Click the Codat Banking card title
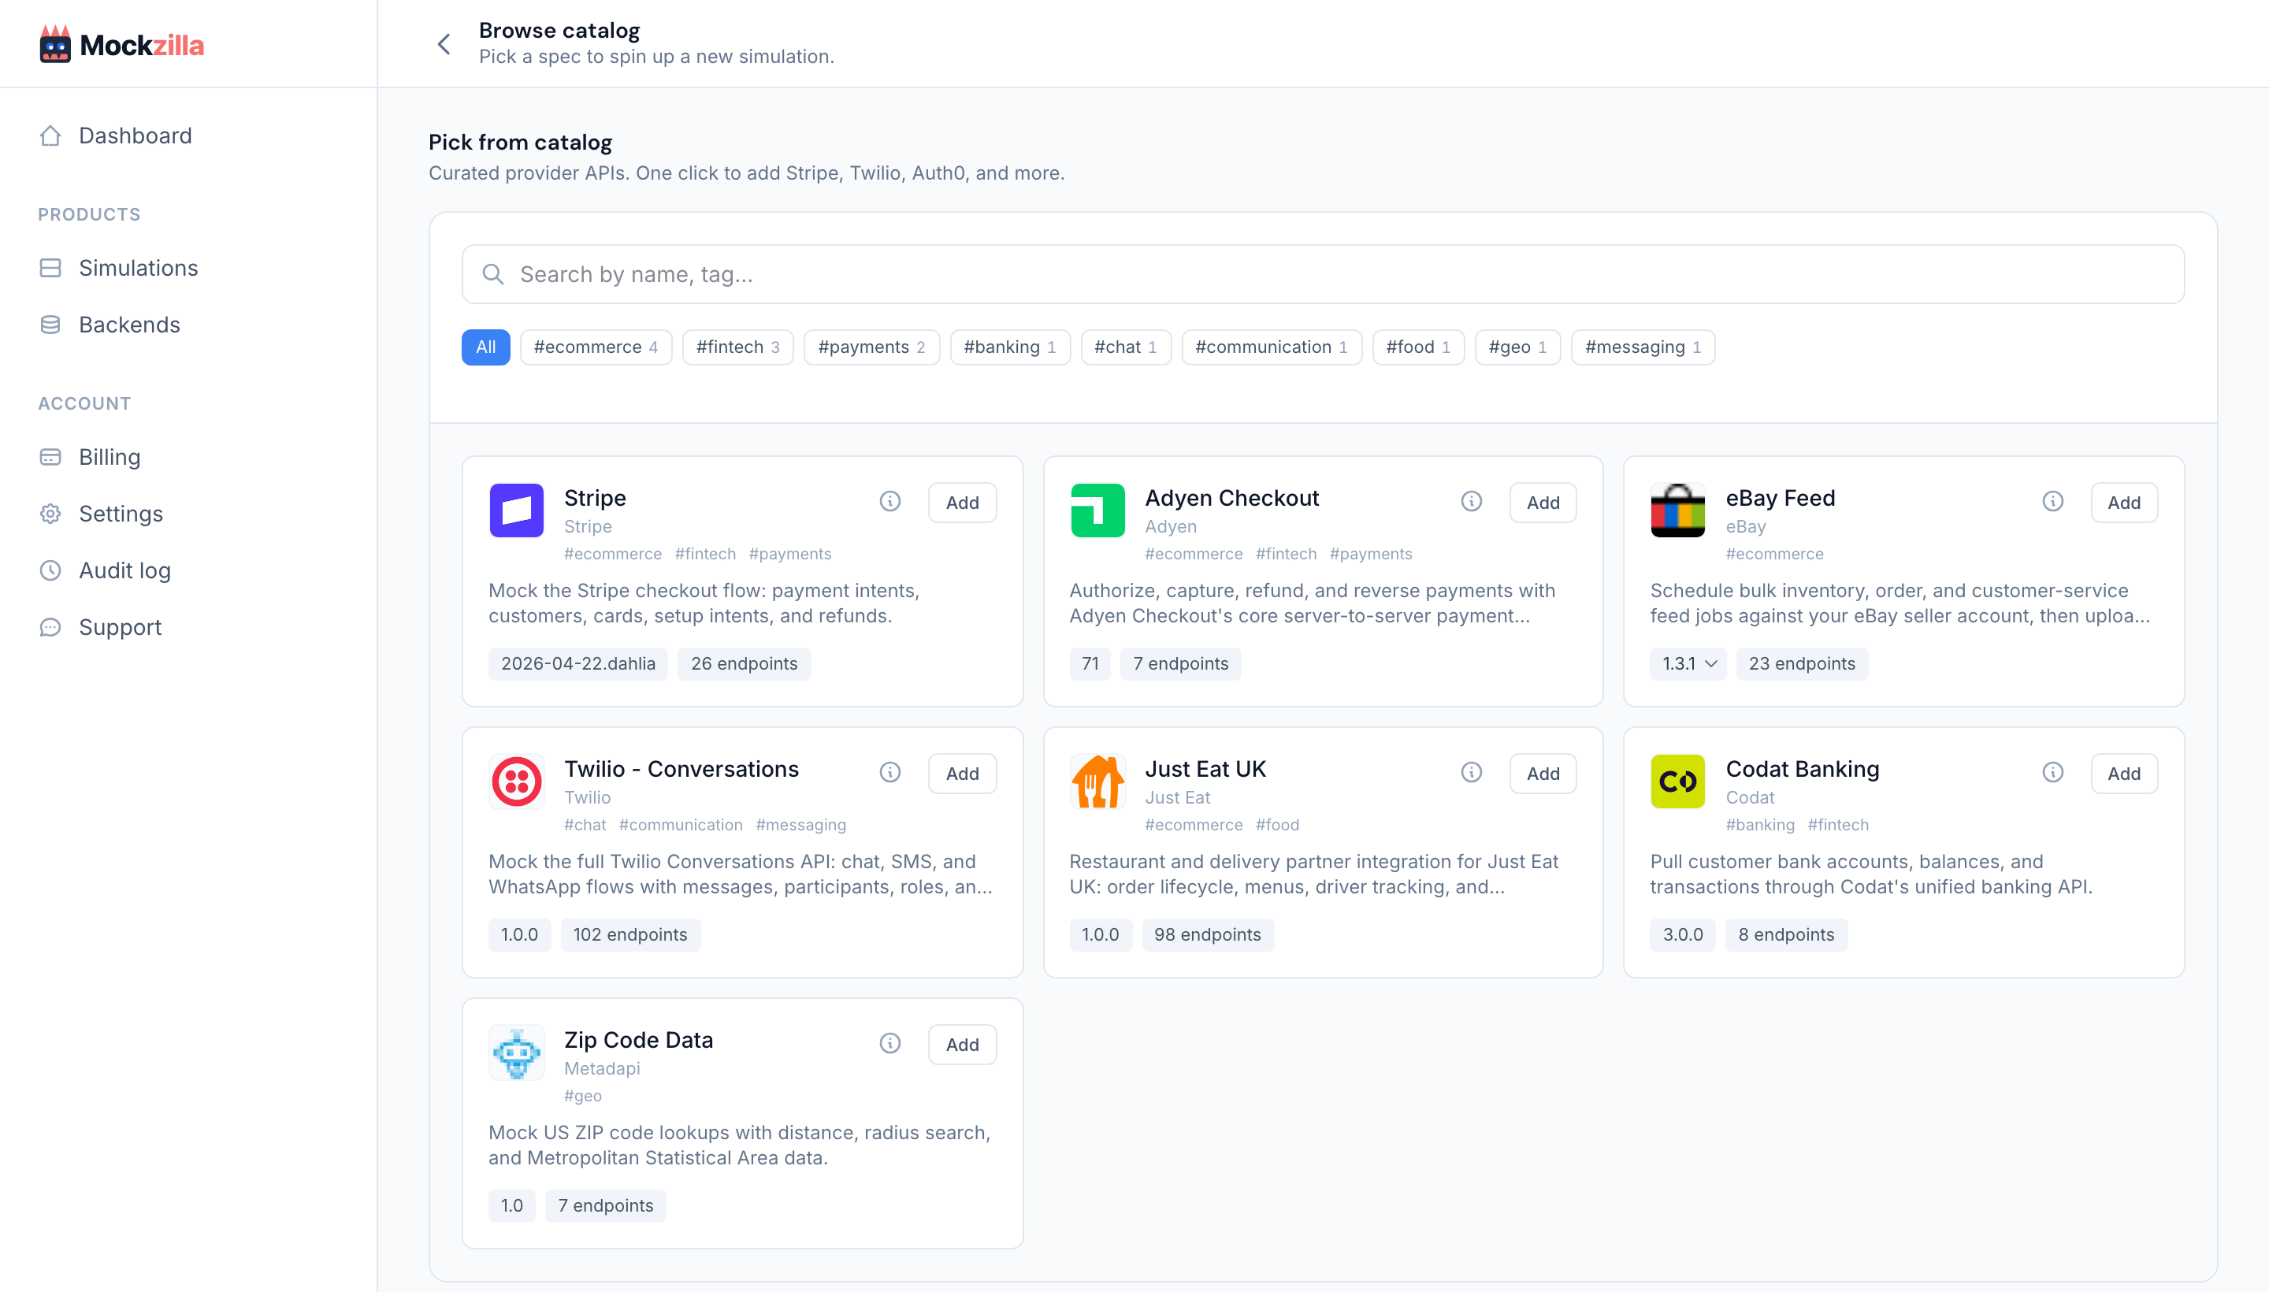The image size is (2269, 1292). coord(1803,768)
